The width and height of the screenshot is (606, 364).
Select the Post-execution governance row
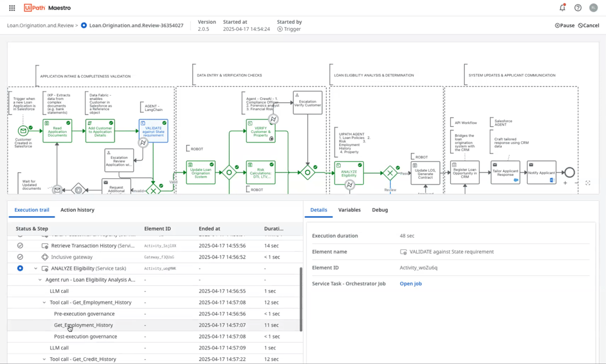(153, 337)
